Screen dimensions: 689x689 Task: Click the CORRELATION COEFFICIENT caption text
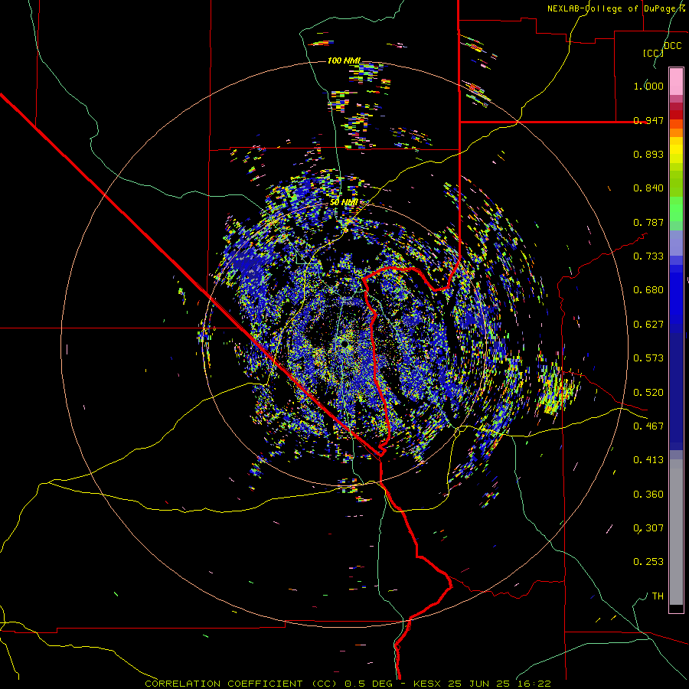224,684
